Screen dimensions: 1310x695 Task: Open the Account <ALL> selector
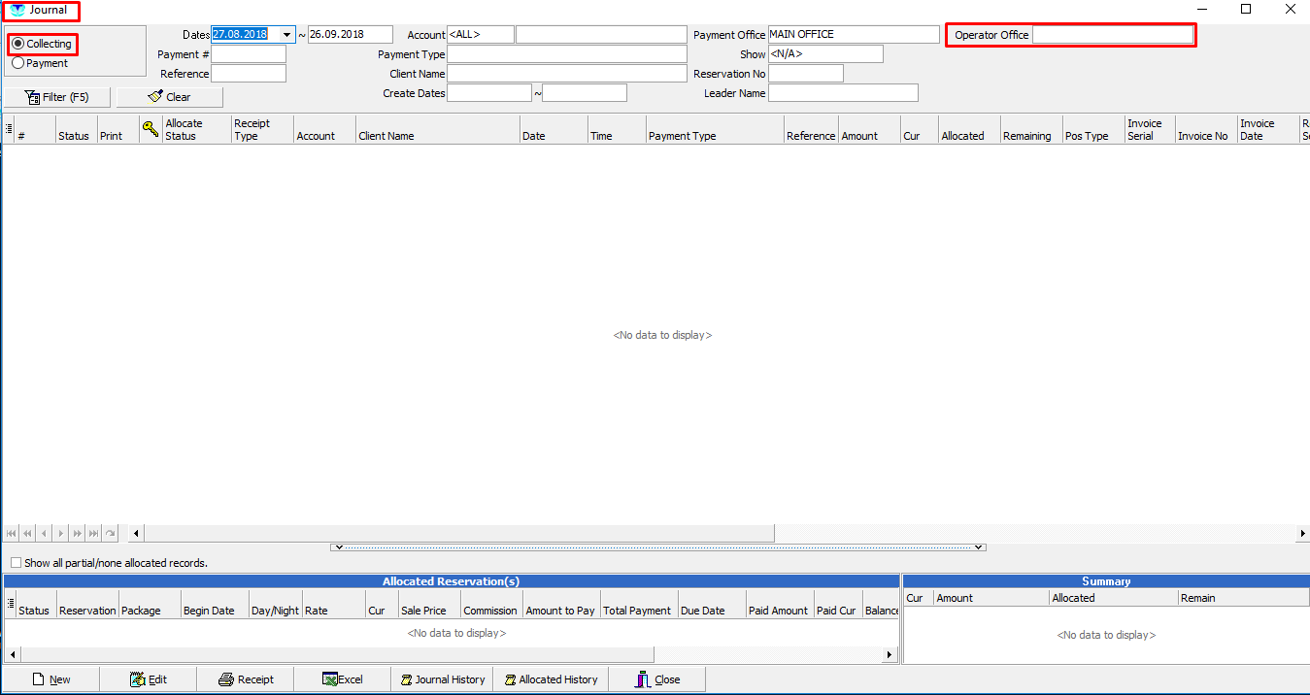coord(481,35)
